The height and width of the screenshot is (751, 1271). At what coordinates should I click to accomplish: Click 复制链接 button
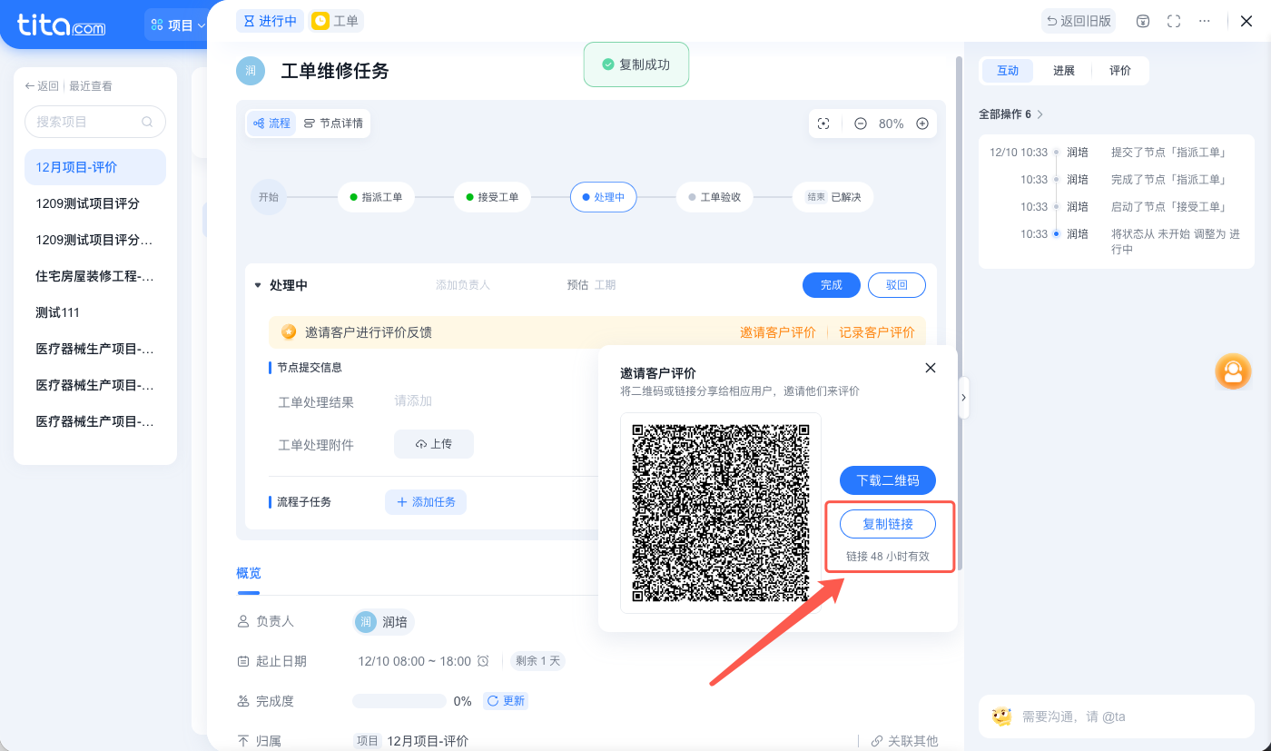point(888,524)
